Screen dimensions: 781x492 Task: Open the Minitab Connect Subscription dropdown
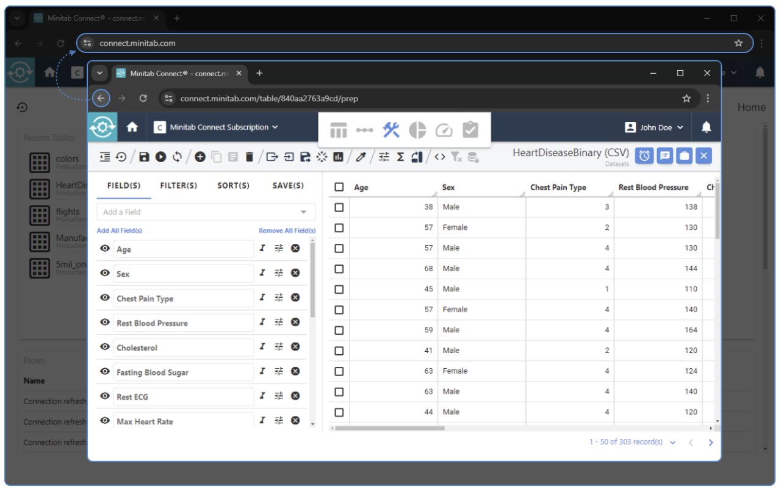[217, 127]
